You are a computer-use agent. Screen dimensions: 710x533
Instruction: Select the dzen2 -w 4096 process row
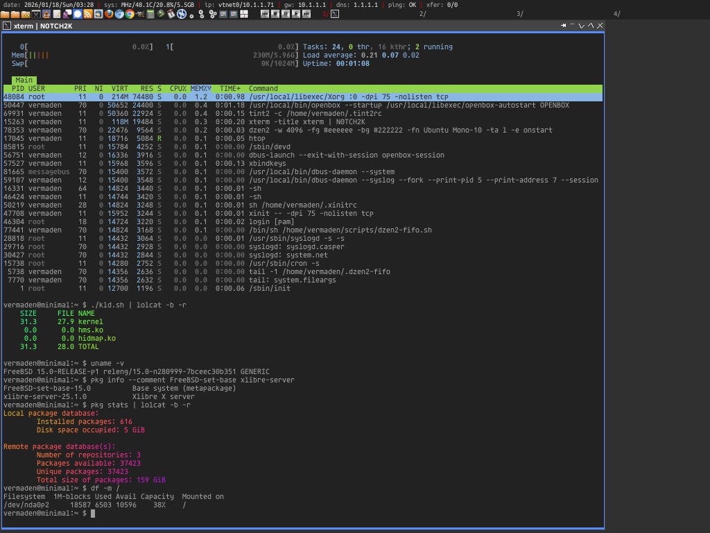pos(302,130)
